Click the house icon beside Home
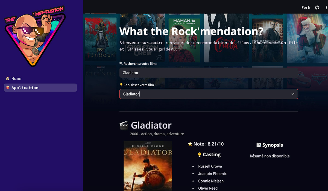The width and height of the screenshot is (328, 191). point(8,79)
